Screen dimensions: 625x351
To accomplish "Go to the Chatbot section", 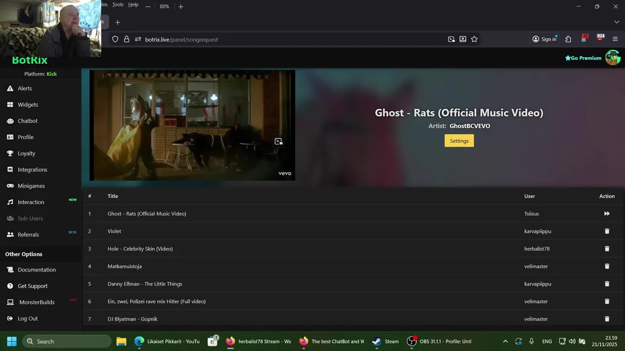I will (27, 121).
